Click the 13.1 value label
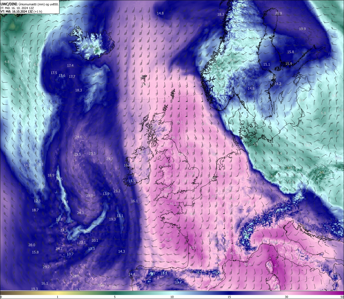 tap(120, 216)
